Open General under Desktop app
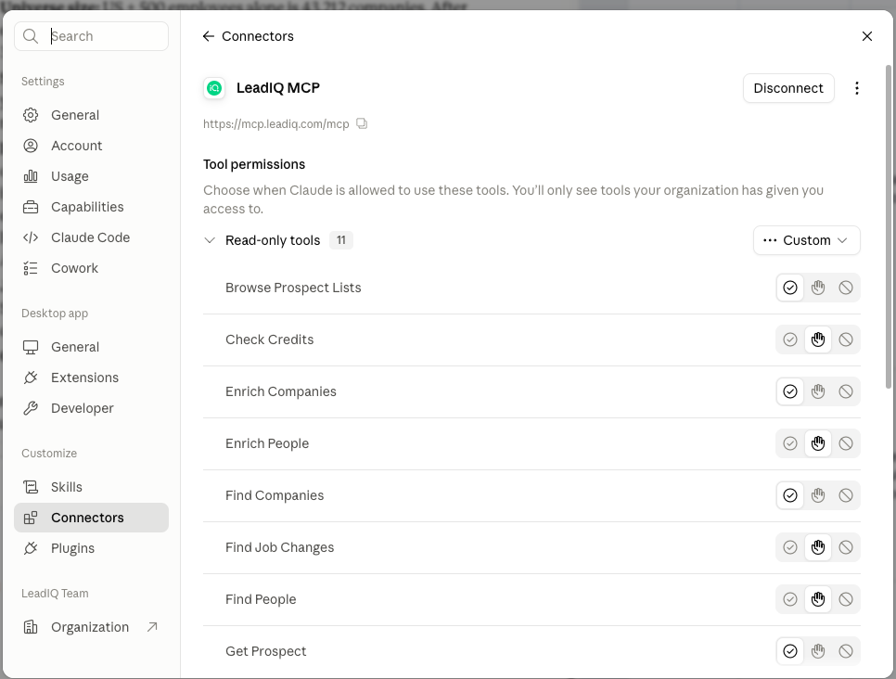The image size is (896, 679). (92, 347)
